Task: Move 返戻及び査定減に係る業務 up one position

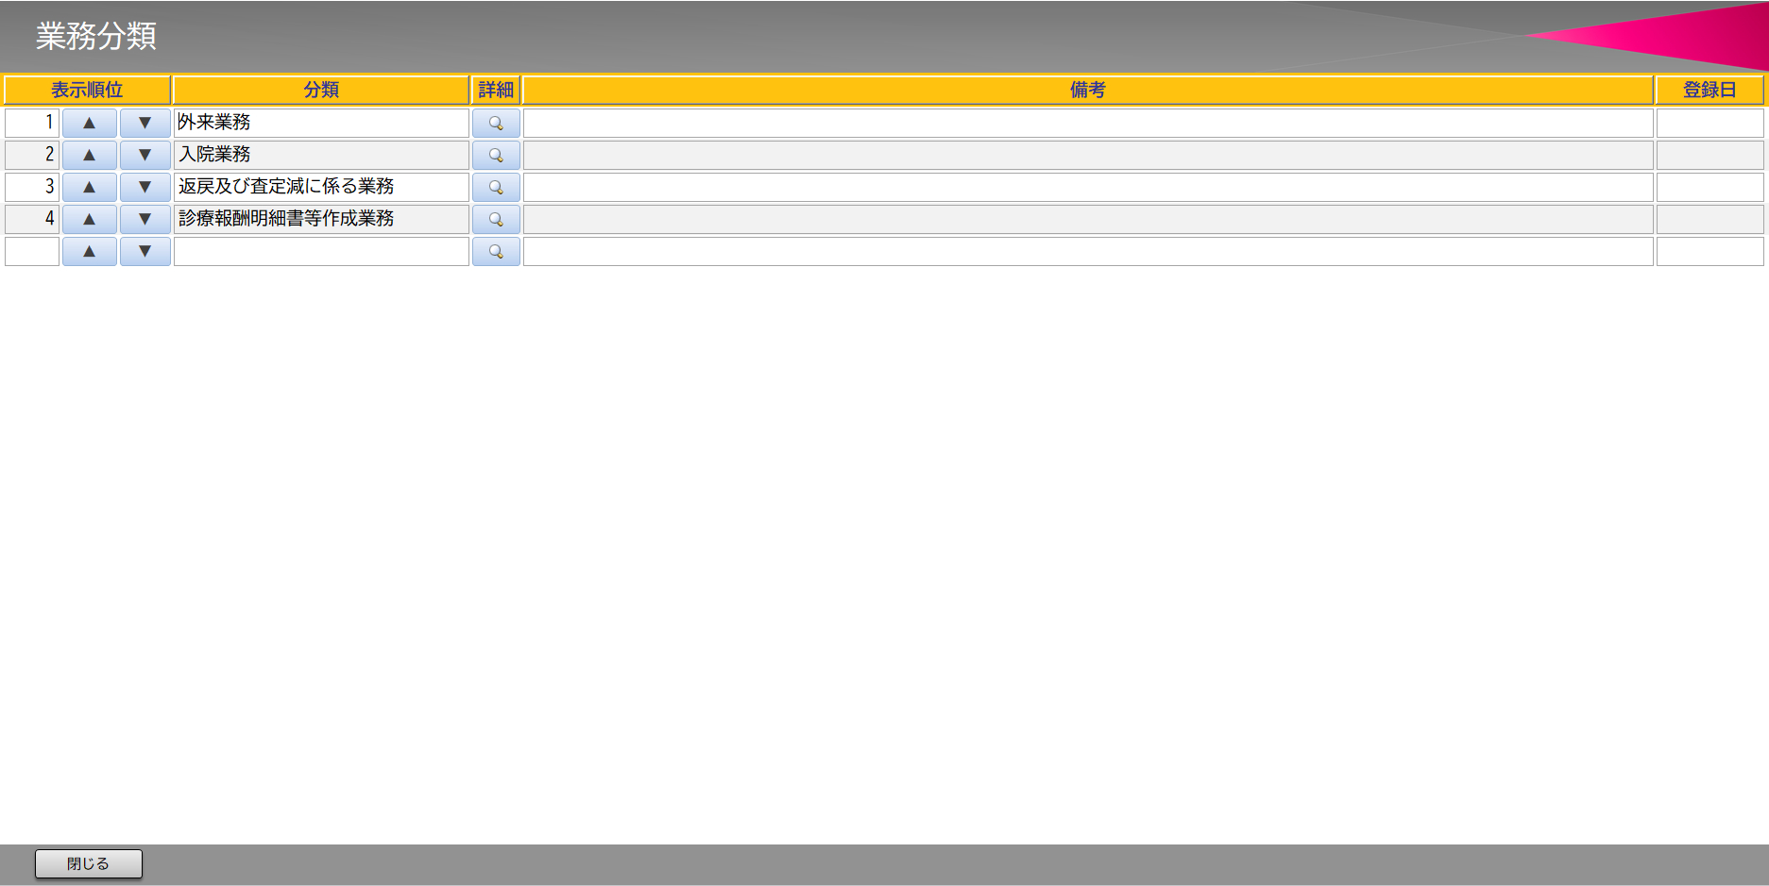Action: [x=90, y=187]
